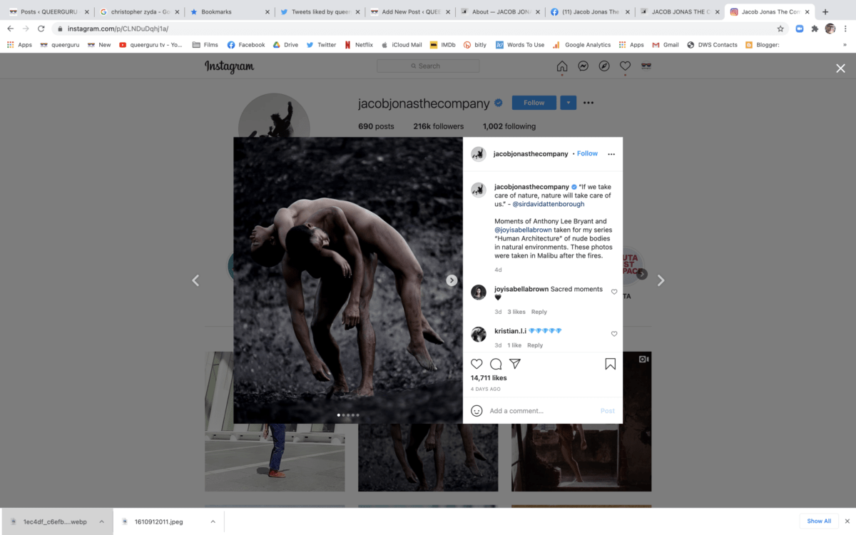Show next photo in carousel

pos(452,280)
